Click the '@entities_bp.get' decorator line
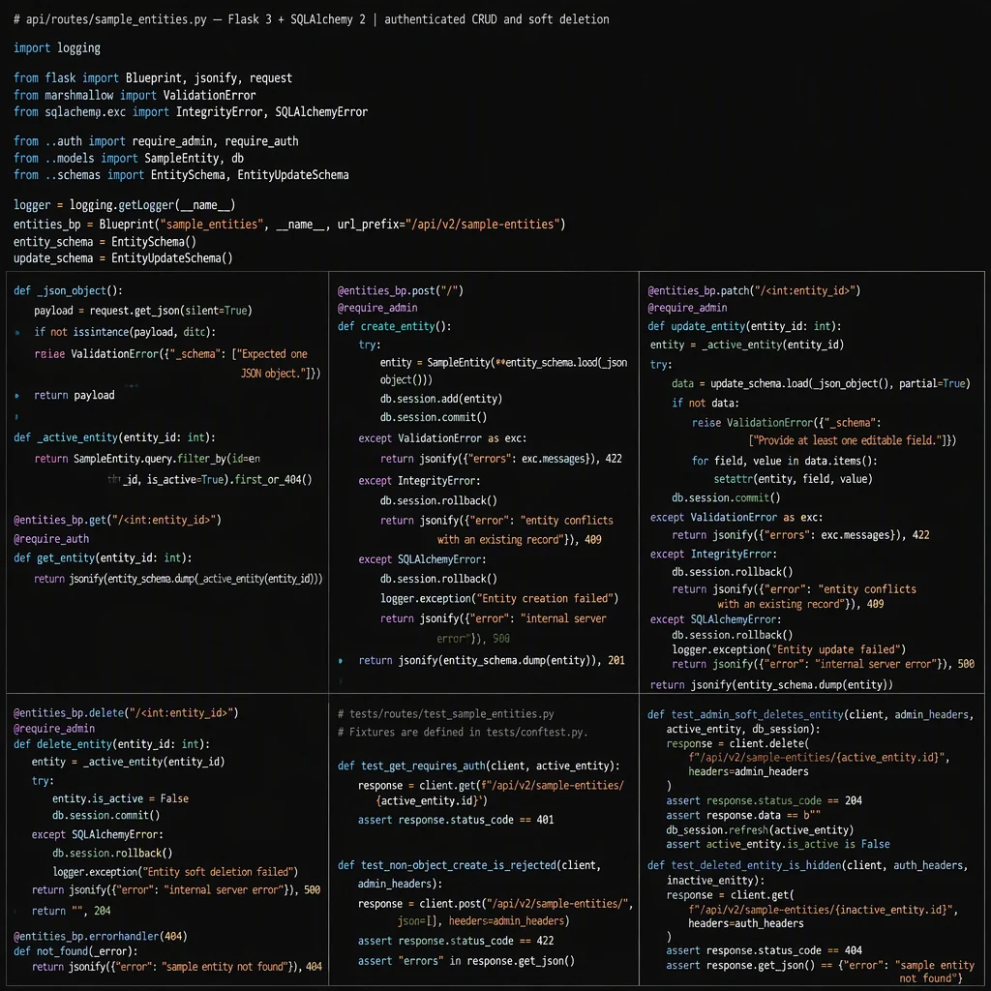Screen dimensions: 991x991 pyautogui.click(x=117, y=520)
